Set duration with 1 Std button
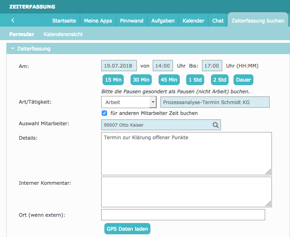Screen dimensions: 290x237 [x=195, y=80]
